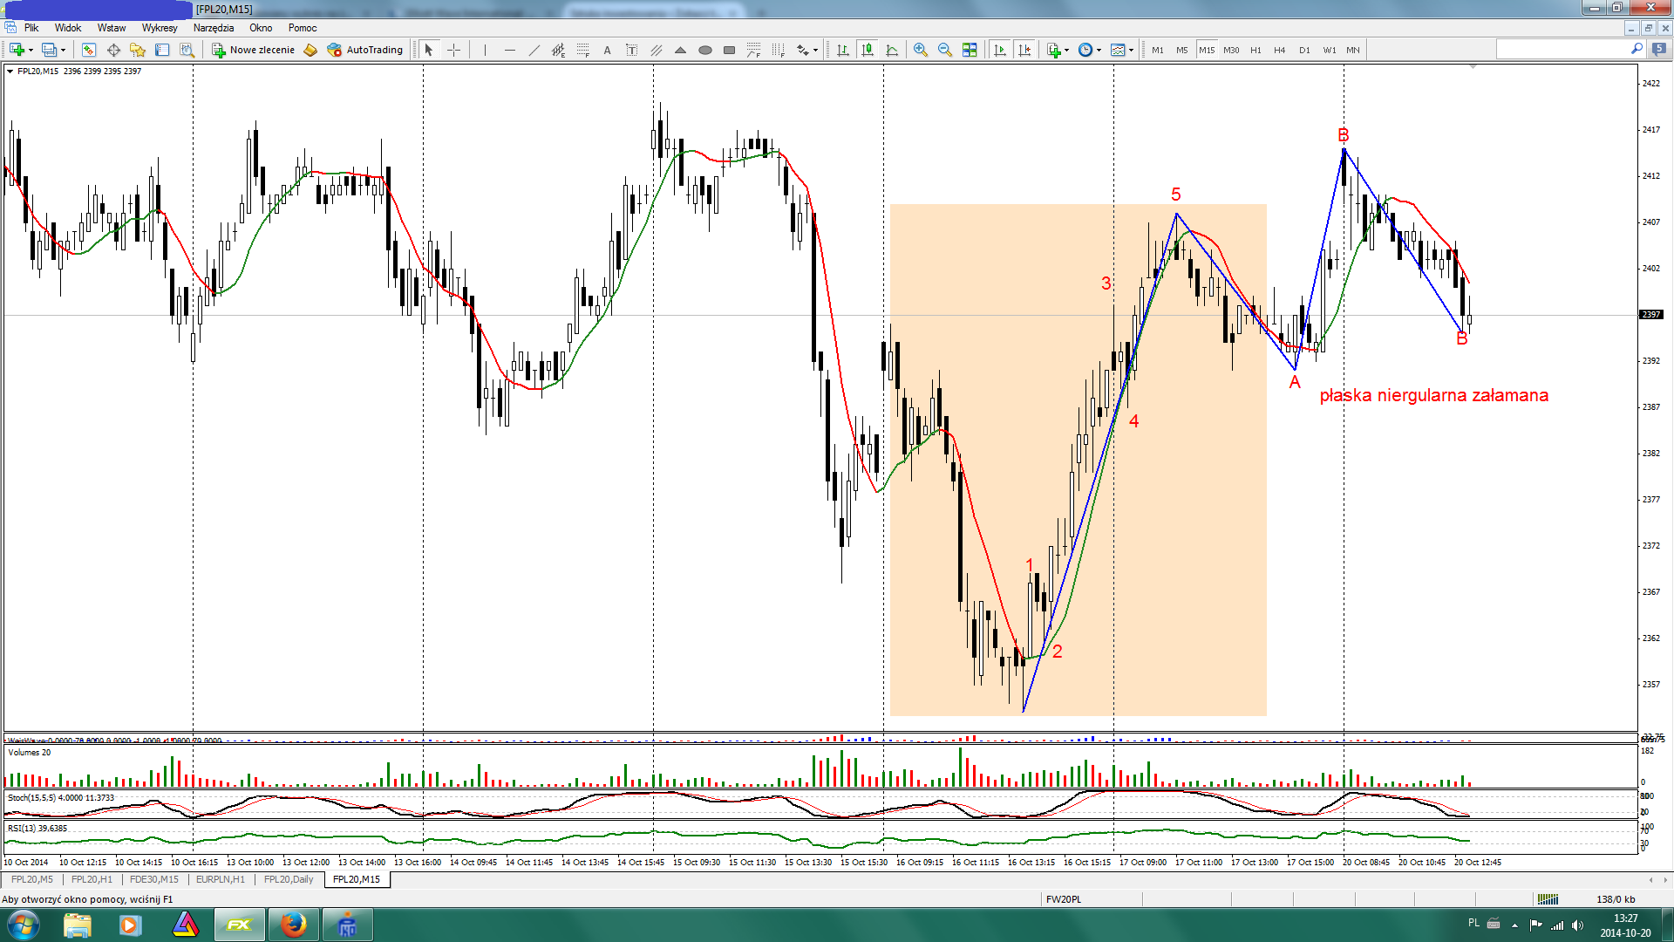Toggle the AutoTrading button
Viewport: 1674px width, 942px height.
tap(365, 50)
